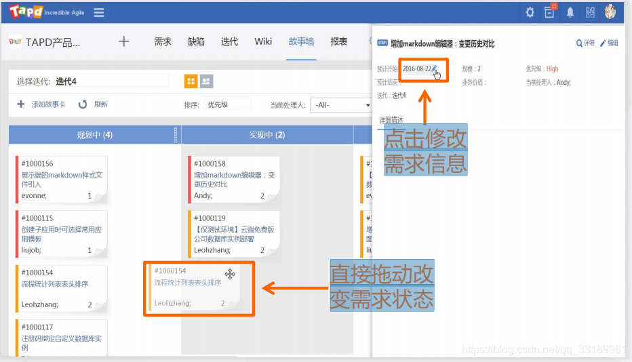Open settings gear icon in header

click(x=530, y=12)
